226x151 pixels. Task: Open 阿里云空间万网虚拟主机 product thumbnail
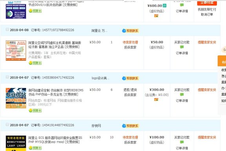pyautogui.click(x=16, y=51)
